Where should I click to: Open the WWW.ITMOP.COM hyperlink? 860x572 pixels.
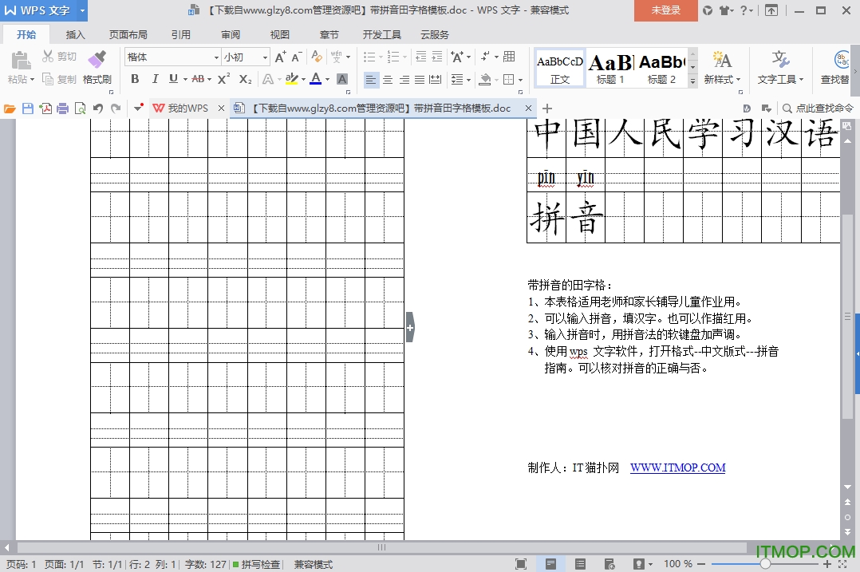[x=677, y=468]
